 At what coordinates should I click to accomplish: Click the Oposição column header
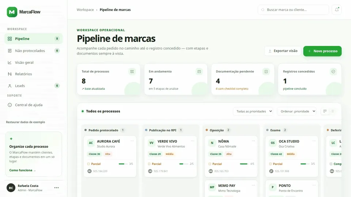click(x=217, y=130)
